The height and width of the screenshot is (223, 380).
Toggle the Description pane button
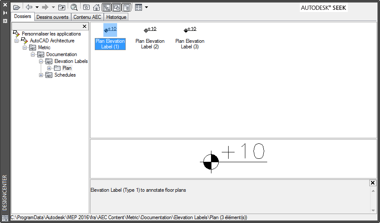pos(127,8)
